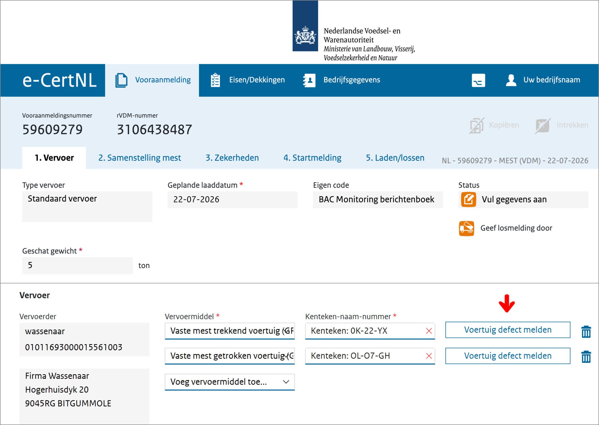The height and width of the screenshot is (425, 599).
Task: Expand the Voeg vervoermiddel toe dropdown
Action: click(x=230, y=382)
